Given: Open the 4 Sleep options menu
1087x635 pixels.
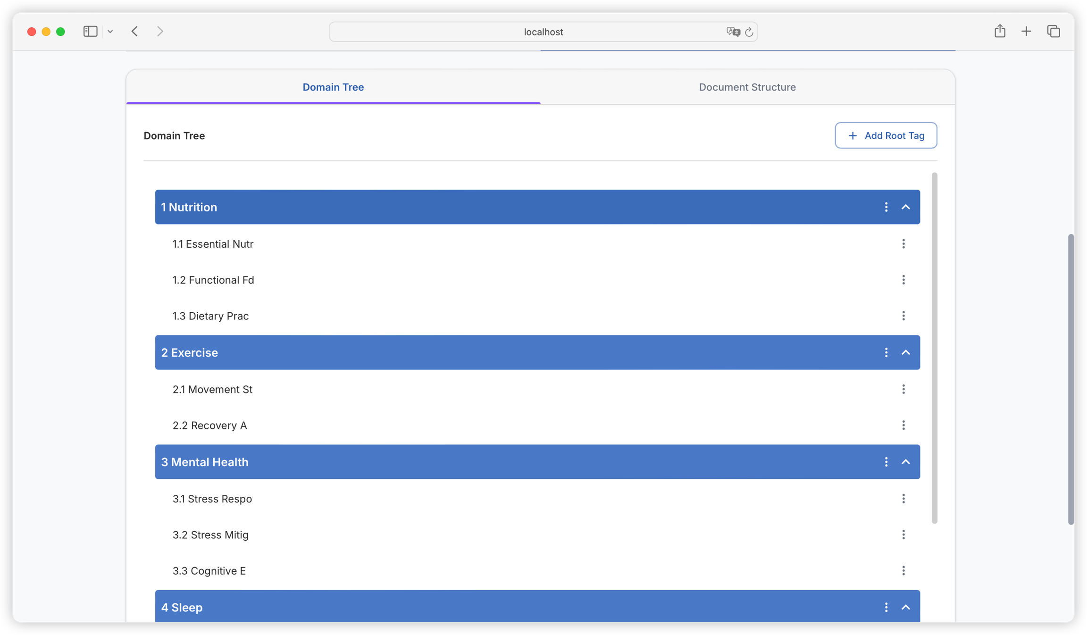Looking at the screenshot, I should (x=886, y=607).
